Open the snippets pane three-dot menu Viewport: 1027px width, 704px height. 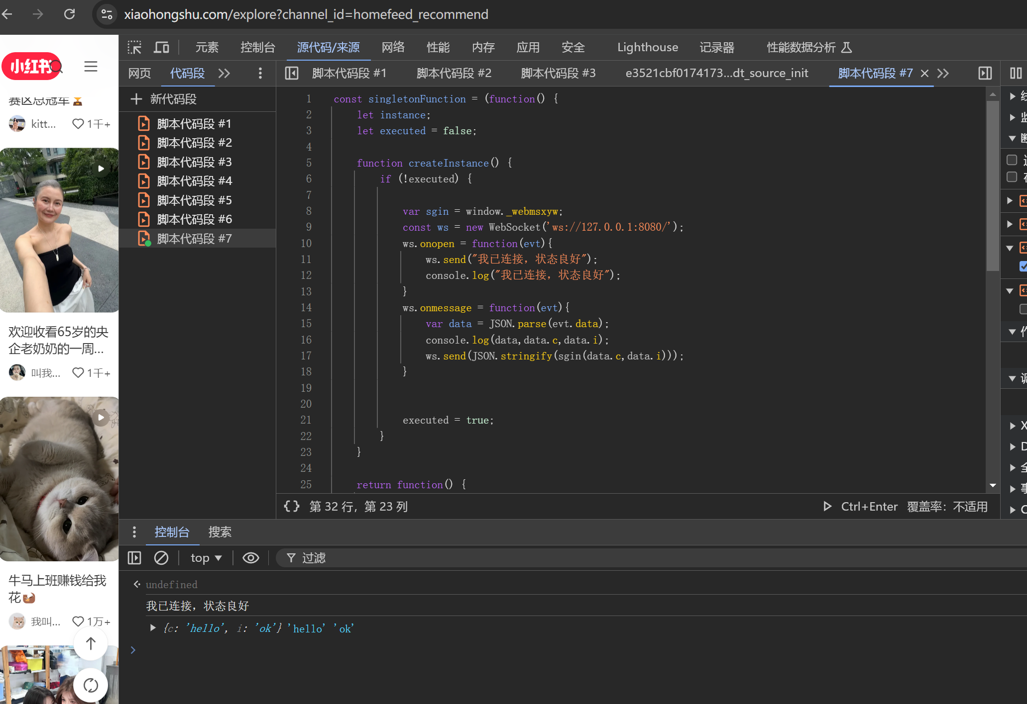[x=260, y=74]
